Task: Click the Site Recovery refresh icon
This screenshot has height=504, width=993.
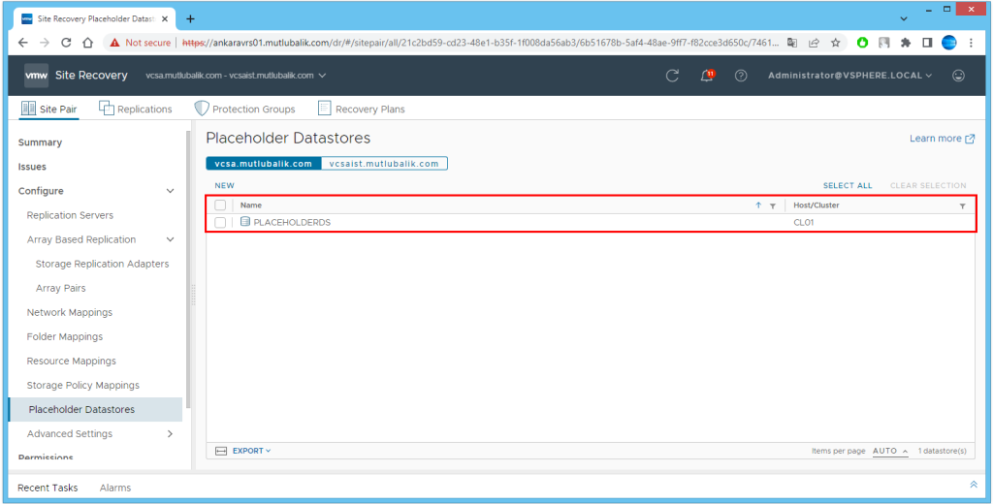Action: pyautogui.click(x=673, y=76)
